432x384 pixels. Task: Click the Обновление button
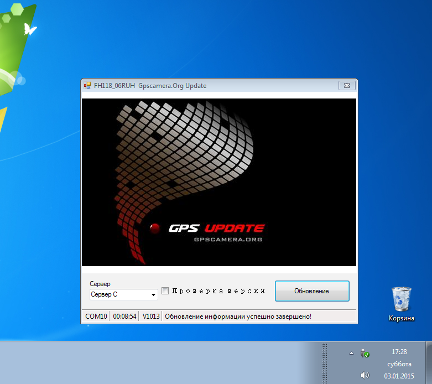[312, 291]
